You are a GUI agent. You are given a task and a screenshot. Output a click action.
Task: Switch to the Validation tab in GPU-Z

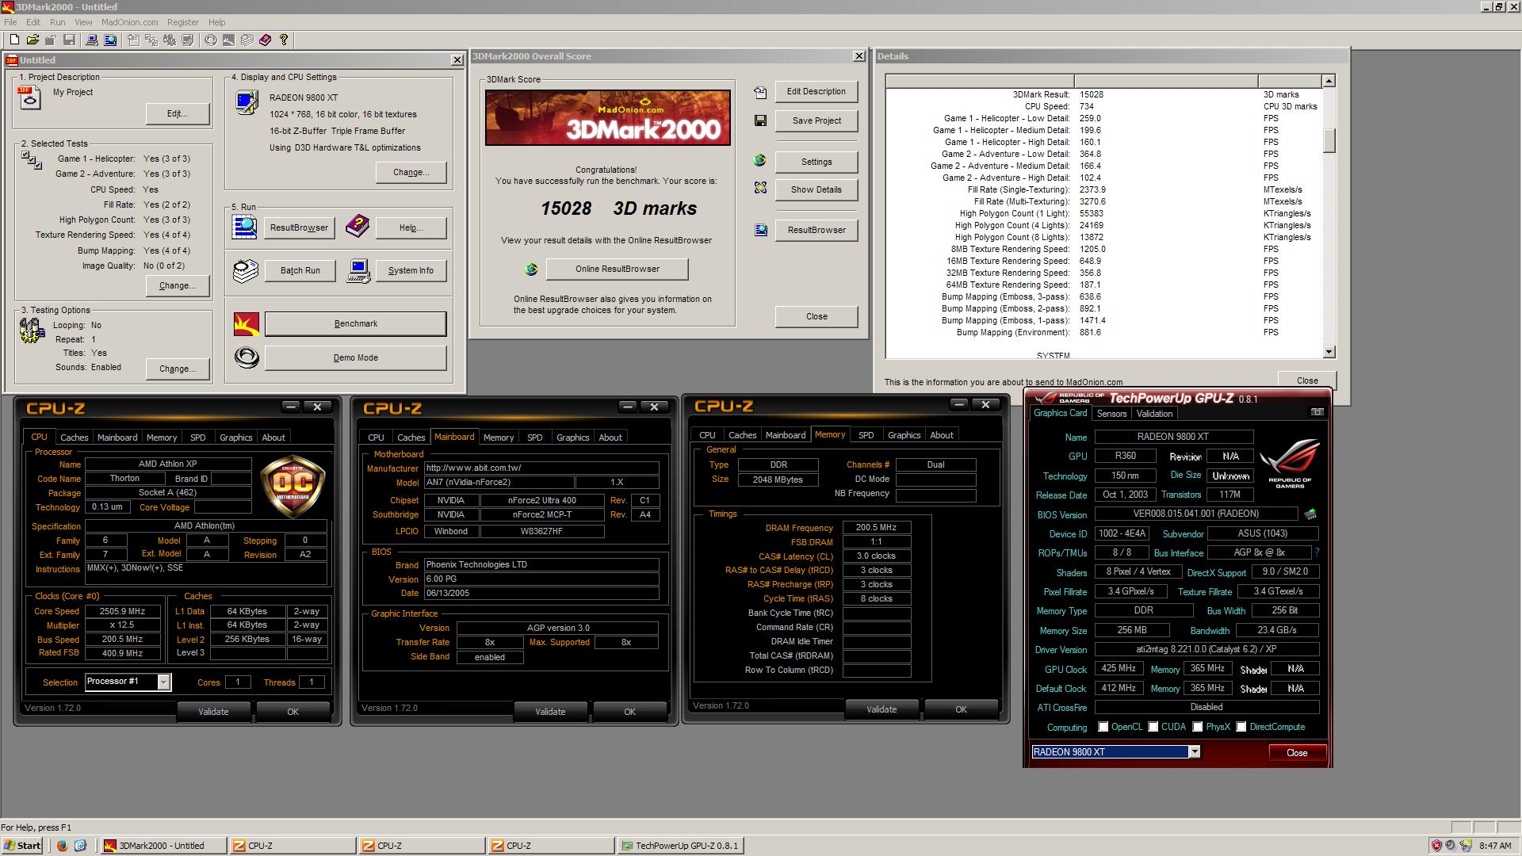(1154, 414)
